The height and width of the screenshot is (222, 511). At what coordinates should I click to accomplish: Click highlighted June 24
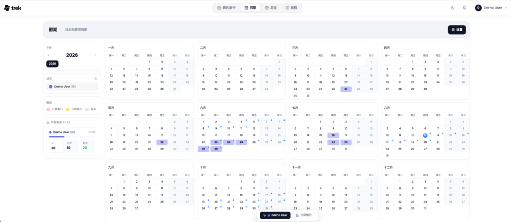point(229,142)
